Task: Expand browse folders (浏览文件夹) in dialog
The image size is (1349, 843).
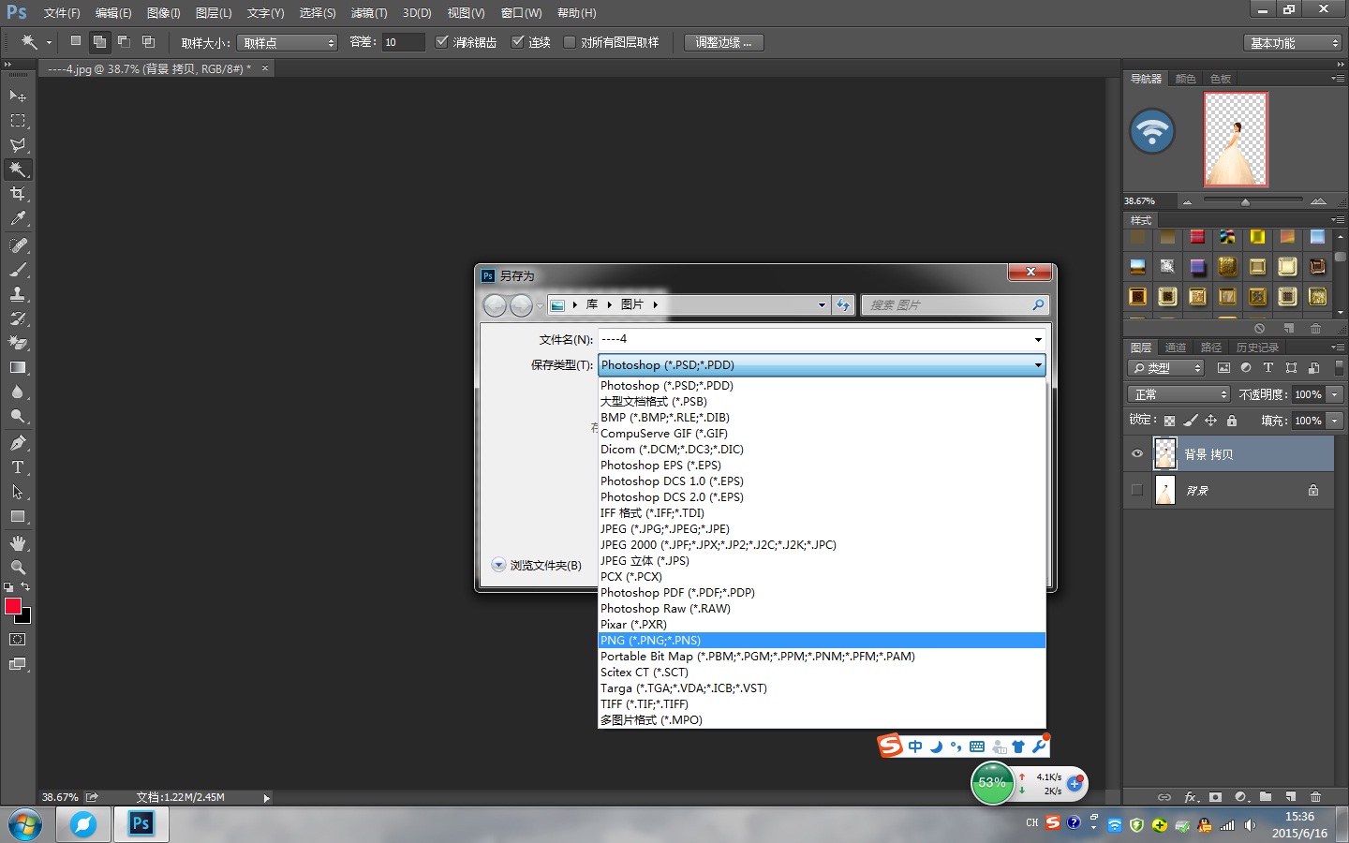Action: point(537,565)
